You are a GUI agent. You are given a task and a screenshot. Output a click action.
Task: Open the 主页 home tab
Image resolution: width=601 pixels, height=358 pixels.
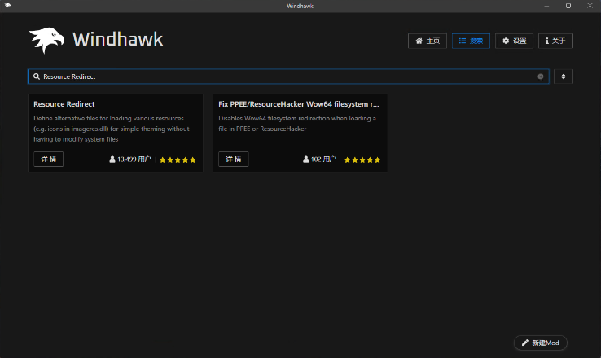(x=428, y=41)
